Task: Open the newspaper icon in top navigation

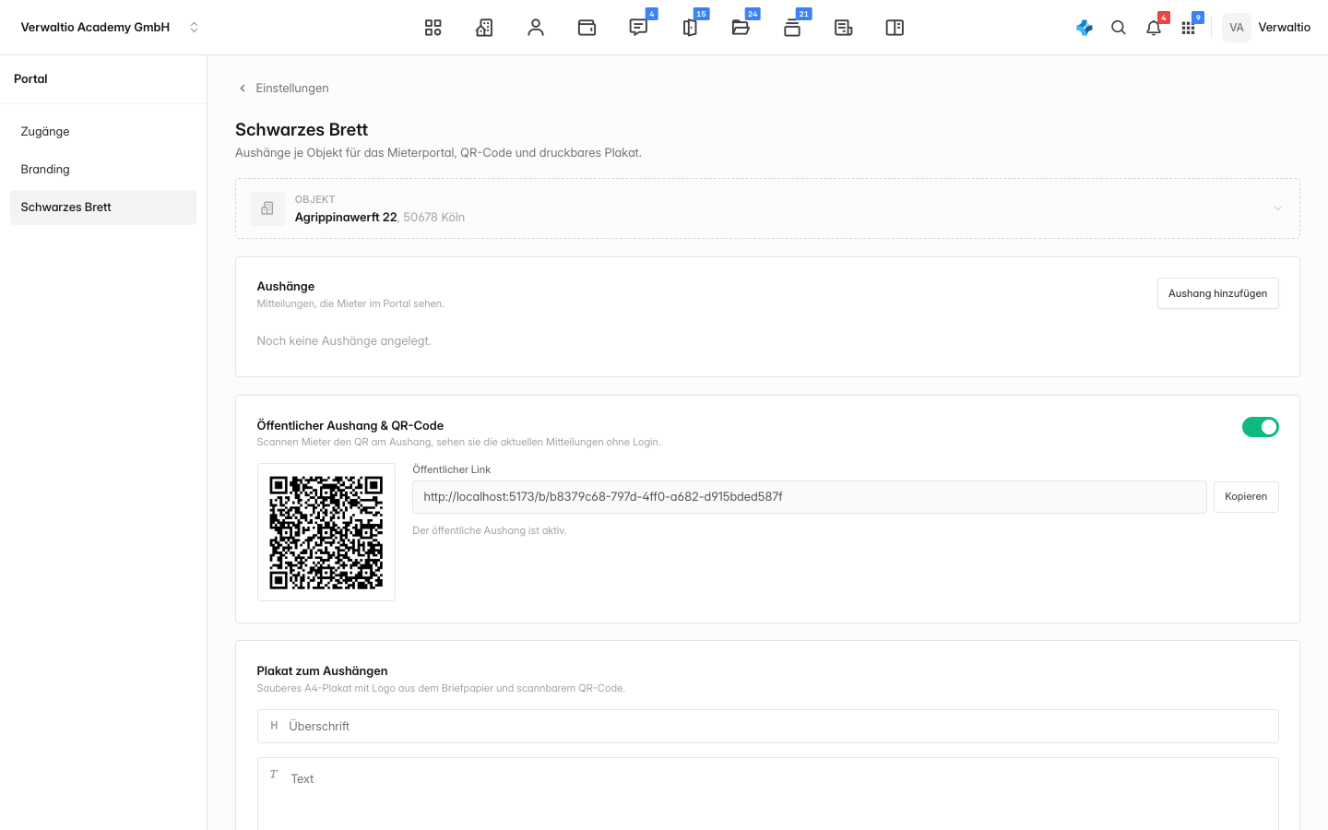Action: pyautogui.click(x=843, y=28)
